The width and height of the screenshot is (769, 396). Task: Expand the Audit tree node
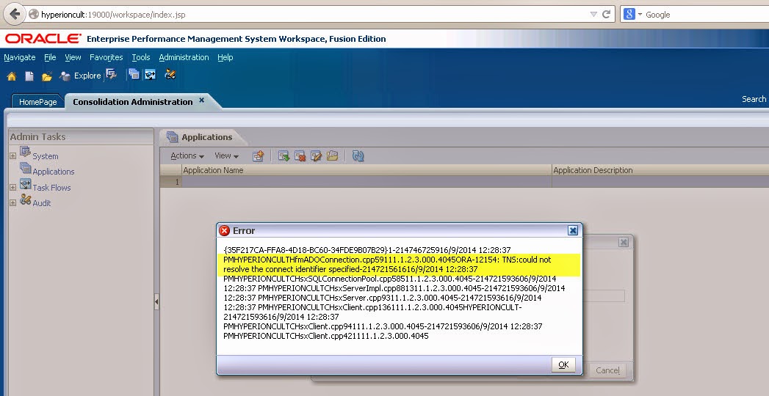(x=12, y=202)
